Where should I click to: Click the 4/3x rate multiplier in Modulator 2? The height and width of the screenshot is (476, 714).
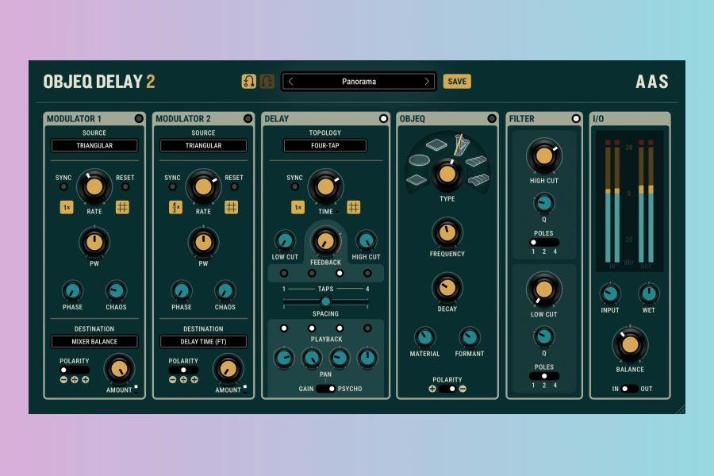175,207
